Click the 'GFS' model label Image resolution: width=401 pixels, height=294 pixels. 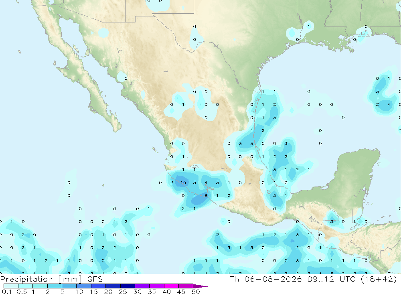pyautogui.click(x=95, y=279)
